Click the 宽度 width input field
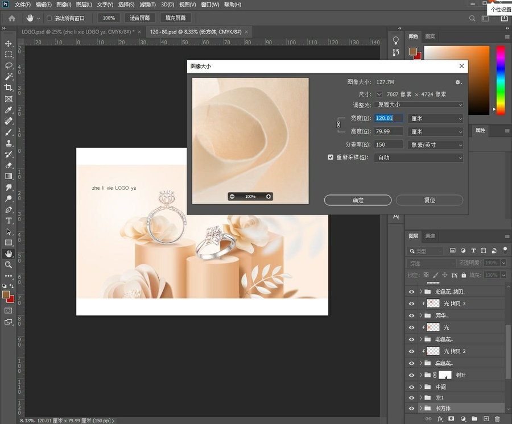 pyautogui.click(x=388, y=118)
